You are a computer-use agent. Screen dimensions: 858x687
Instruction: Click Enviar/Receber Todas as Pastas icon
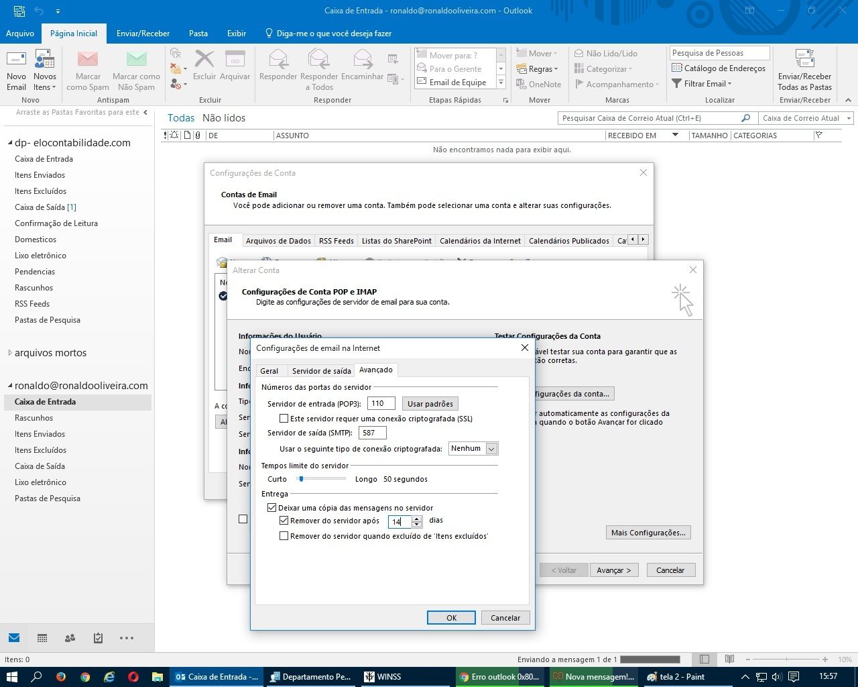[x=804, y=70]
